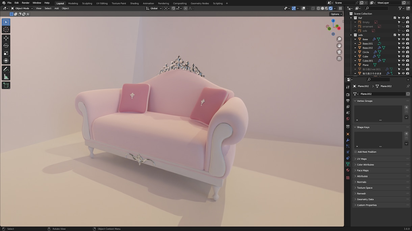Select the Annotate tool
The height and width of the screenshot is (231, 412).
(x=6, y=69)
